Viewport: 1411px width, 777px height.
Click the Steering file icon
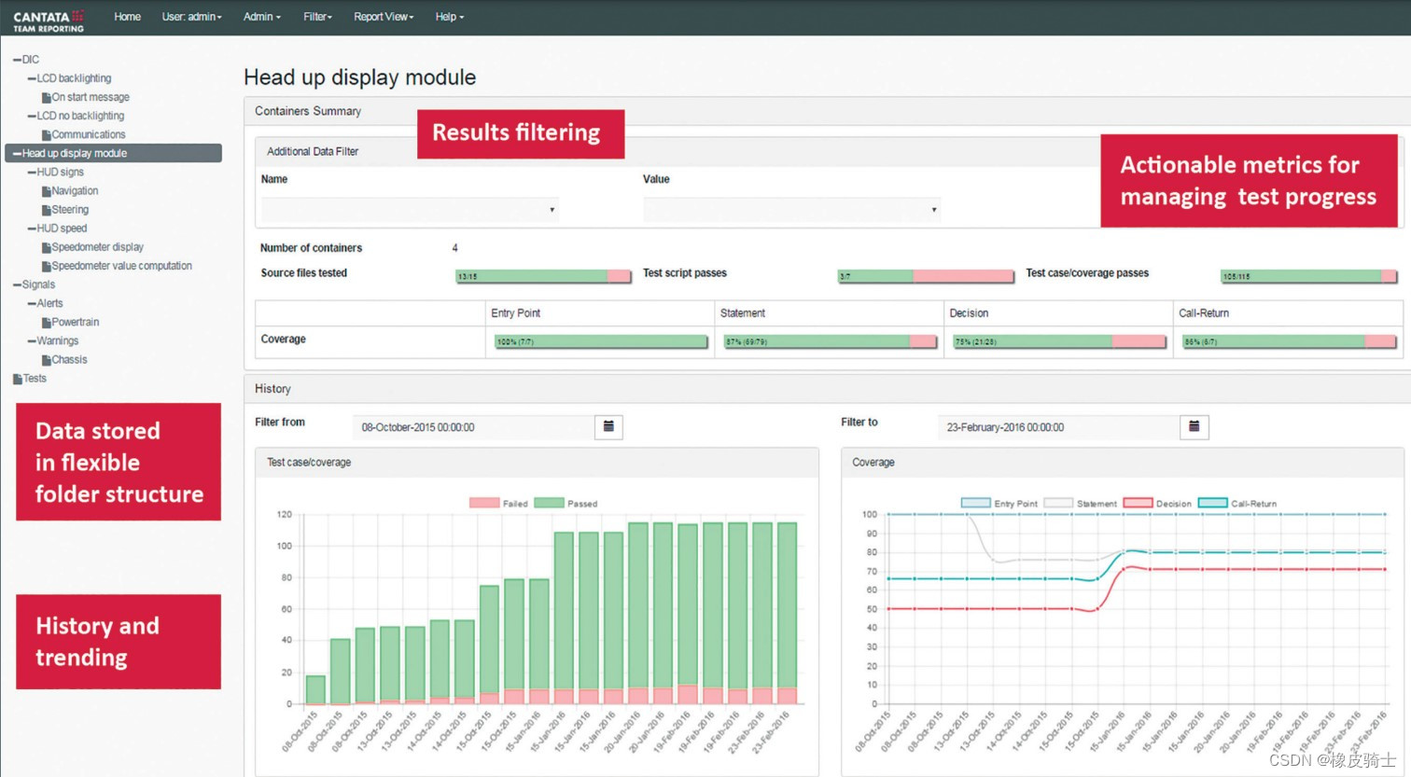pyautogui.click(x=46, y=210)
